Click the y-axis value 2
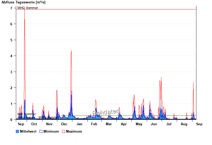212x145 pixels. [x=11, y=88]
